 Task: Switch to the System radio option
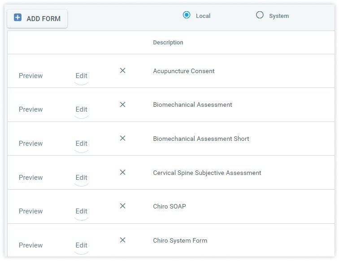click(x=260, y=15)
